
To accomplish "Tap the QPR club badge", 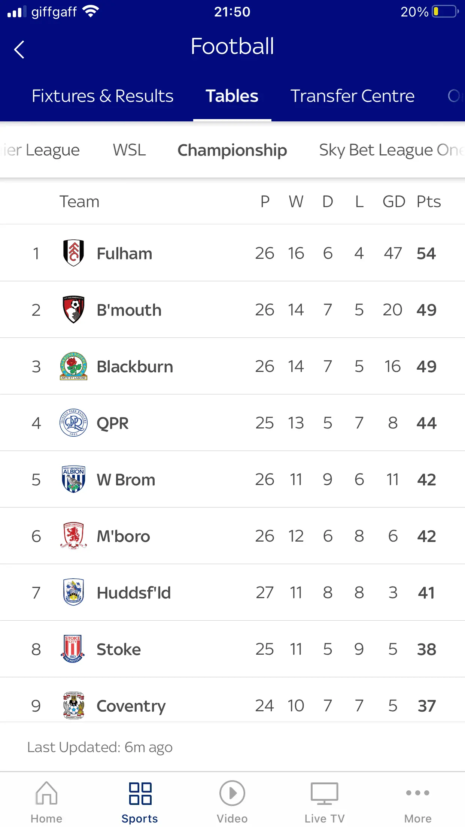I will (x=73, y=423).
